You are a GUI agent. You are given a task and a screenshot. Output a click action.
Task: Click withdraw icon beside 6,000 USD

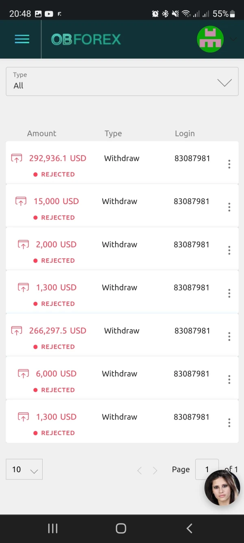23,374
